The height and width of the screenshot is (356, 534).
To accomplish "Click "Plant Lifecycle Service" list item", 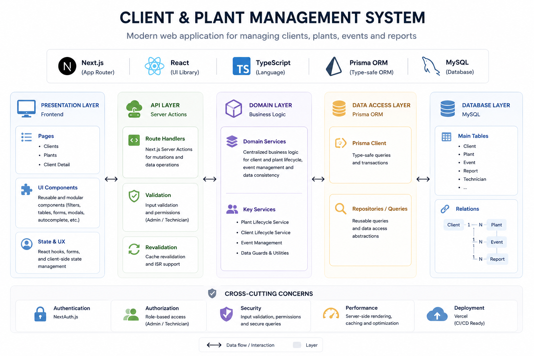I will pos(265,222).
